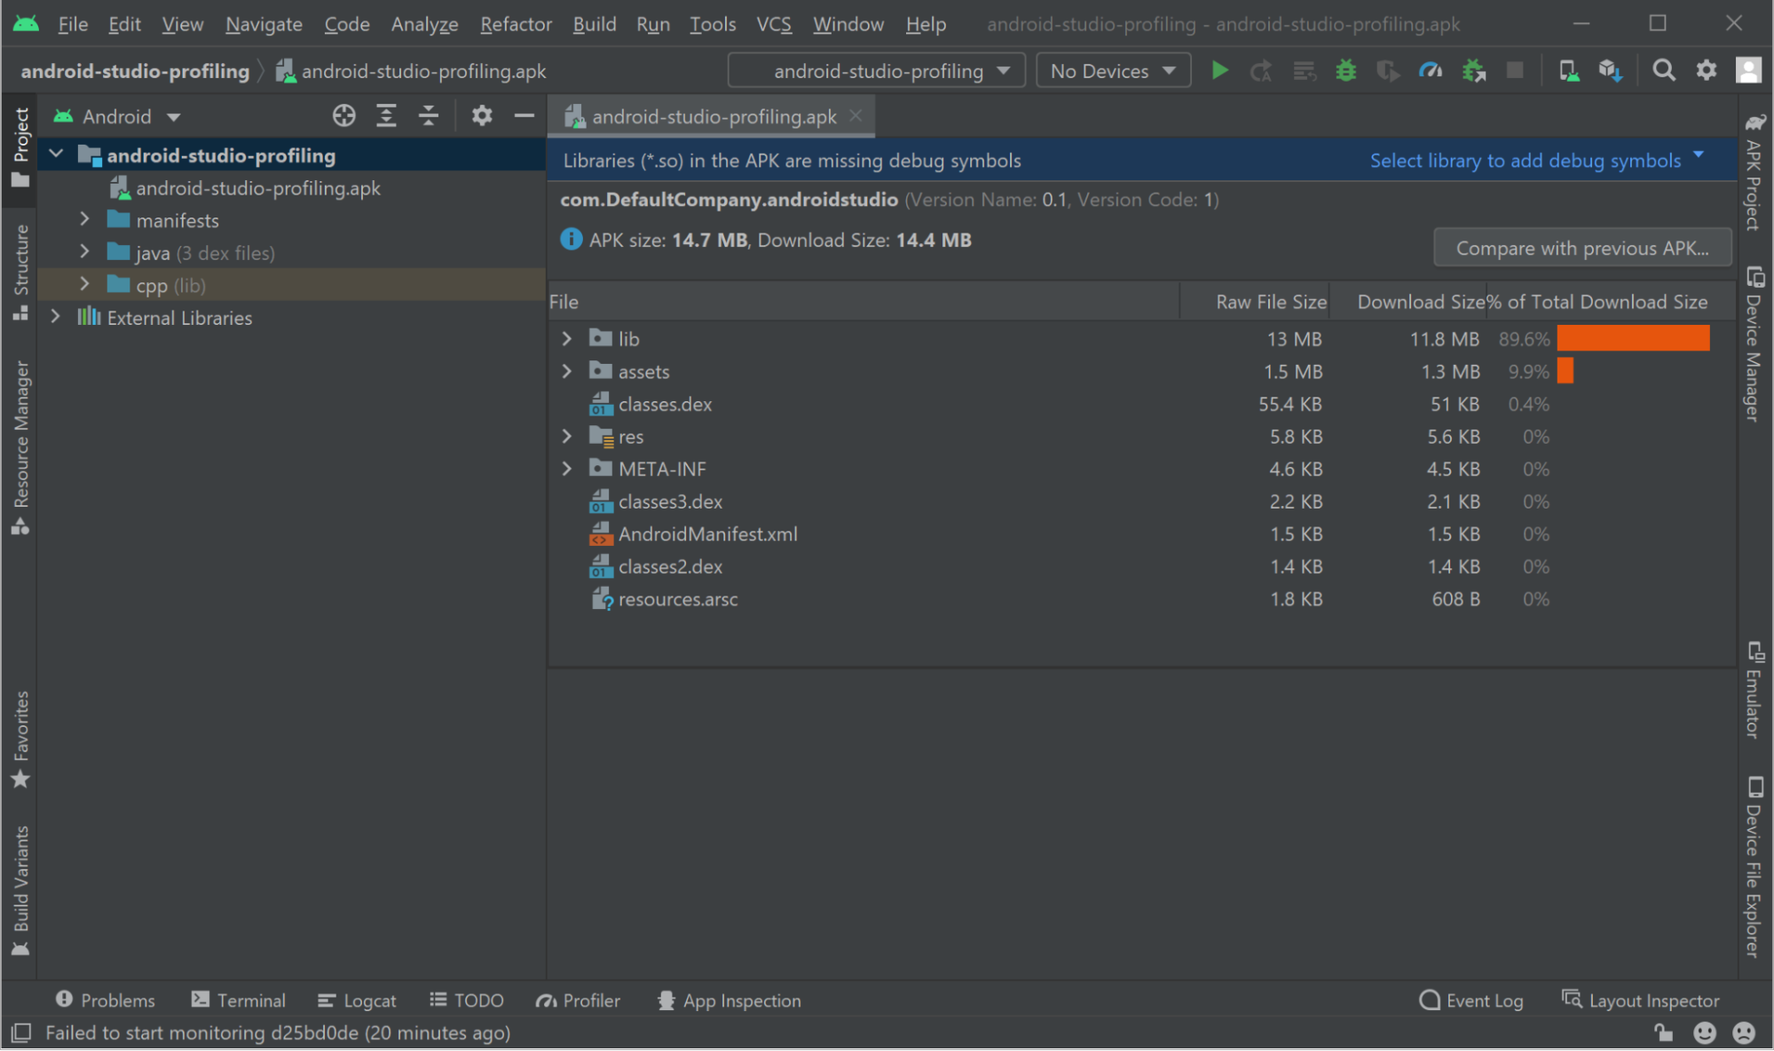Screen dimensions: 1774x1051
Task: Expand the lib folder row
Action: click(x=567, y=338)
